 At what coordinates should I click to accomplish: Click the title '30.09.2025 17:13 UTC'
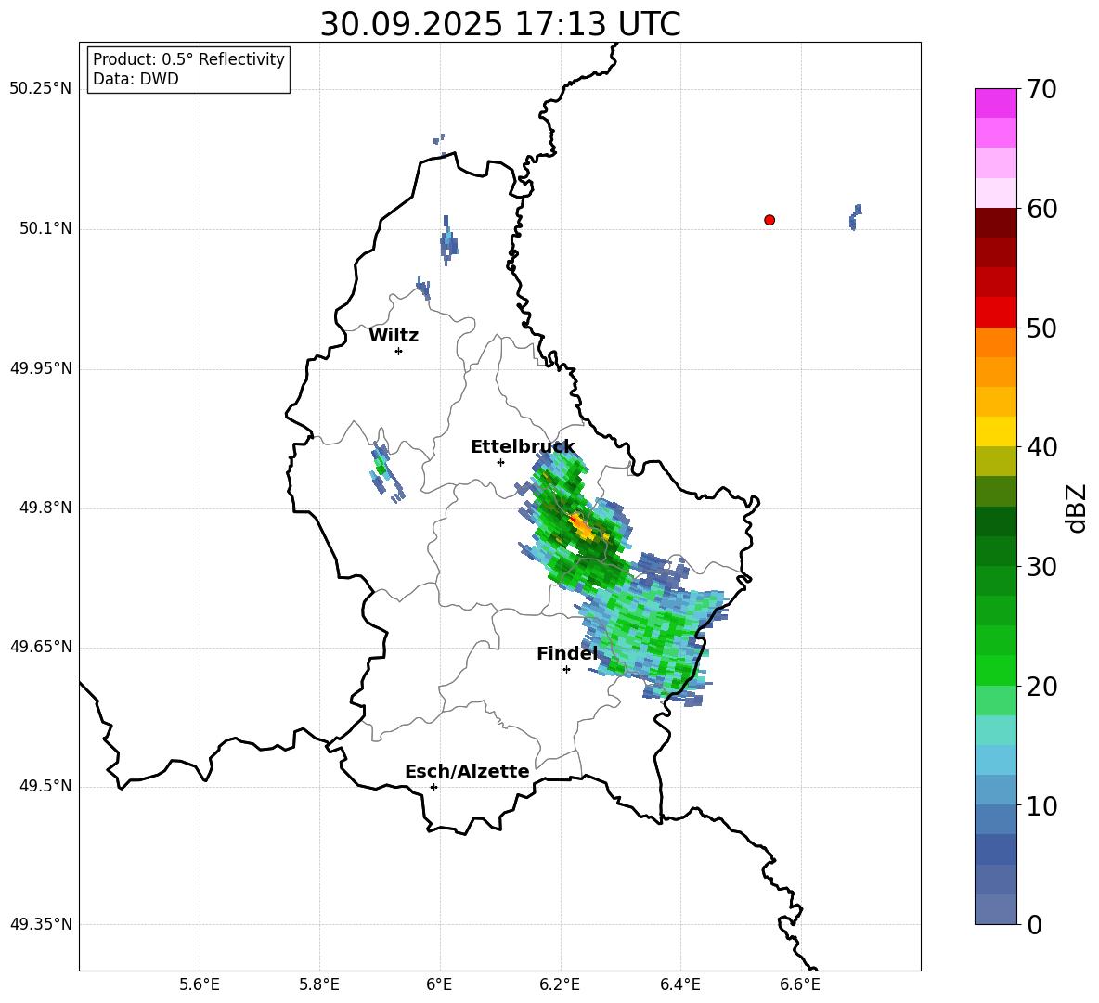point(500,24)
